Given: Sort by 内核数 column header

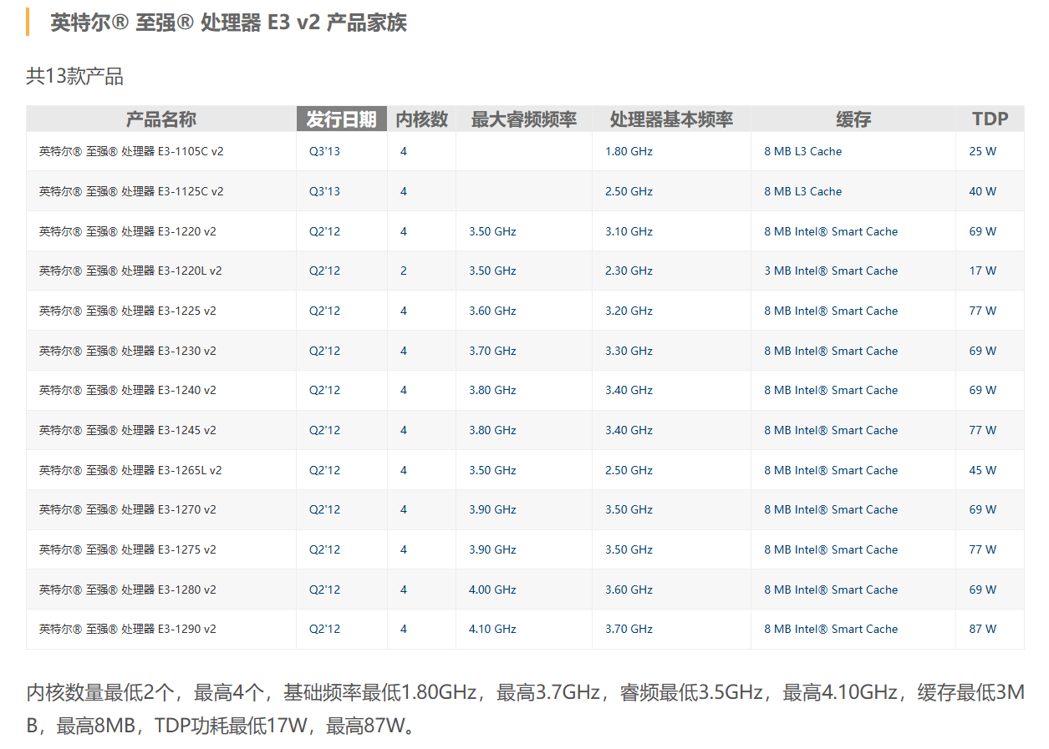Looking at the screenshot, I should tap(421, 119).
